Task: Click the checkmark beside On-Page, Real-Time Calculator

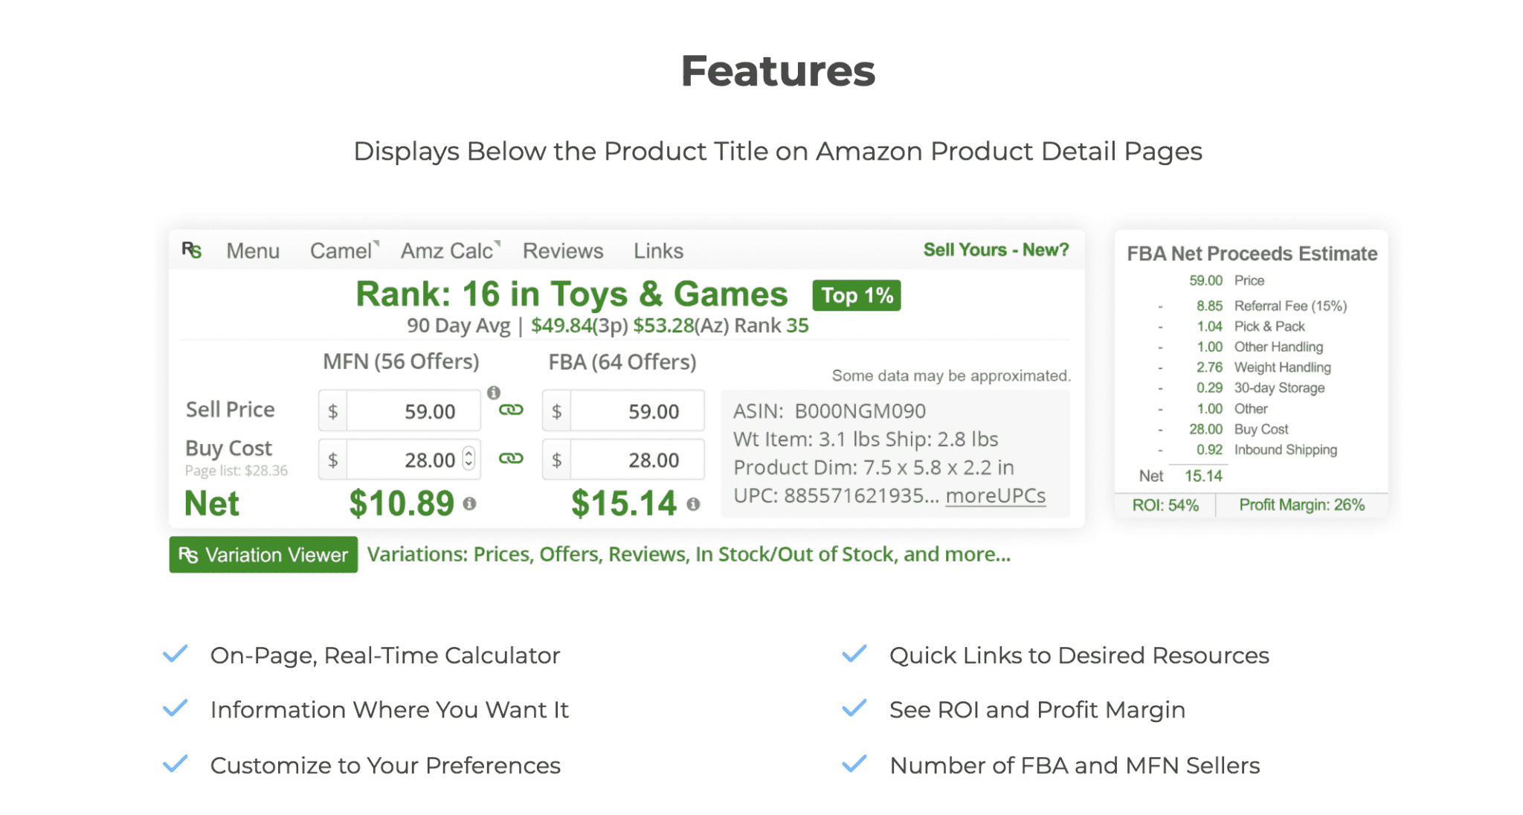Action: [x=176, y=654]
